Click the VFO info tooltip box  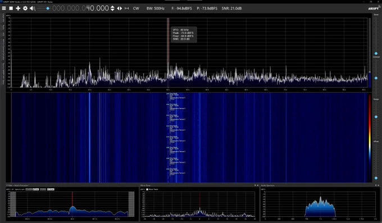click(184, 34)
